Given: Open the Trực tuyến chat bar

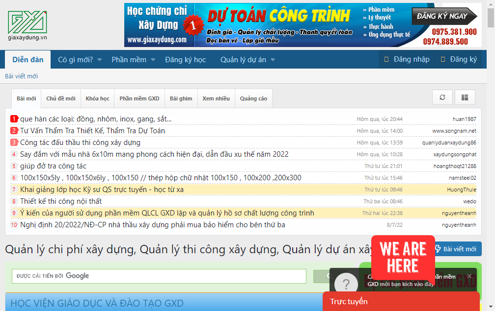Looking at the screenshot, I should [401, 301].
